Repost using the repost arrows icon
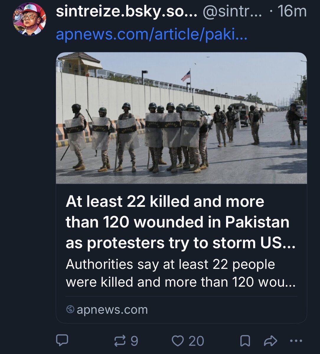This screenshot has height=354, width=320. click(x=120, y=341)
